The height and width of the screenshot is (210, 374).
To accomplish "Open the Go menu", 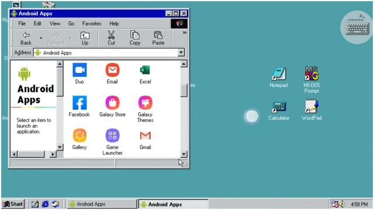I will (x=71, y=23).
